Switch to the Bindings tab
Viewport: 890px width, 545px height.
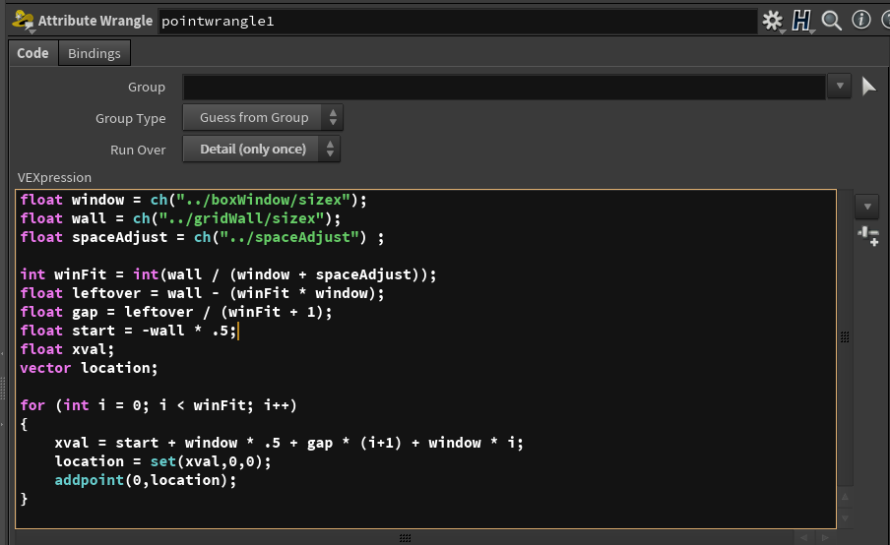pyautogui.click(x=95, y=53)
